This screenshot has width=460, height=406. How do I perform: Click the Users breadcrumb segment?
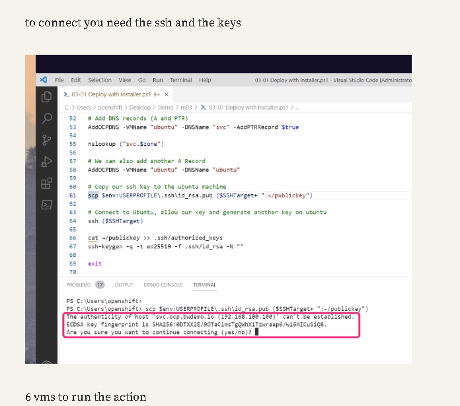pyautogui.click(x=84, y=108)
